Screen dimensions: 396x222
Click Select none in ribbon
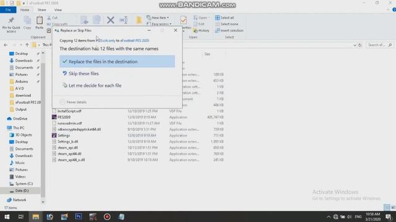[x=226, y=24]
